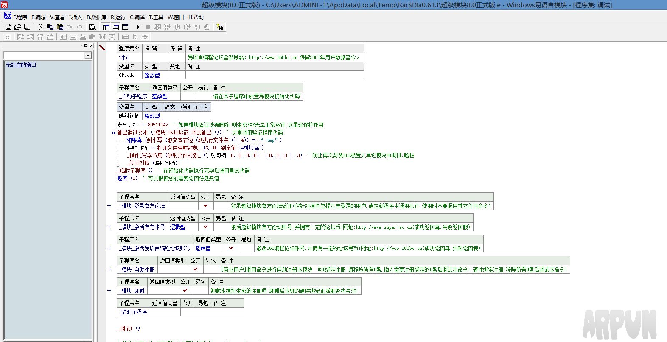Click the Cut scissors icon
The height and width of the screenshot is (342, 667).
40,27
